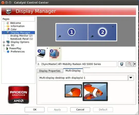Viewport: 139px width, 115px height.
Task: Open dropdown arrow beside notebook icon
Action: point(47,48)
